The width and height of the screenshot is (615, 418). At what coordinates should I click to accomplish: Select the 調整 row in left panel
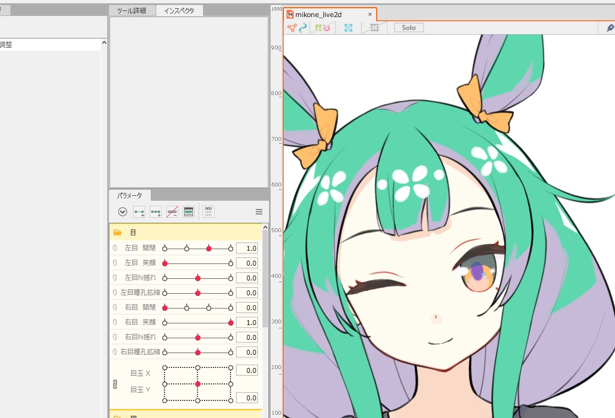tap(50, 45)
